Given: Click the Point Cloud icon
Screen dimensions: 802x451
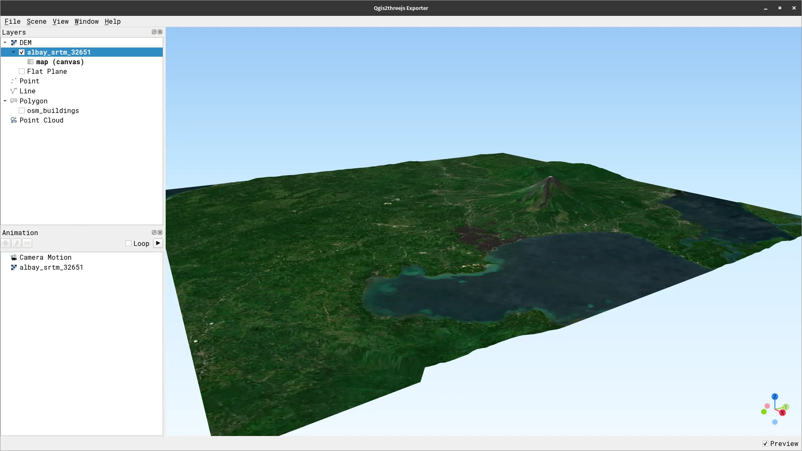Looking at the screenshot, I should point(14,120).
